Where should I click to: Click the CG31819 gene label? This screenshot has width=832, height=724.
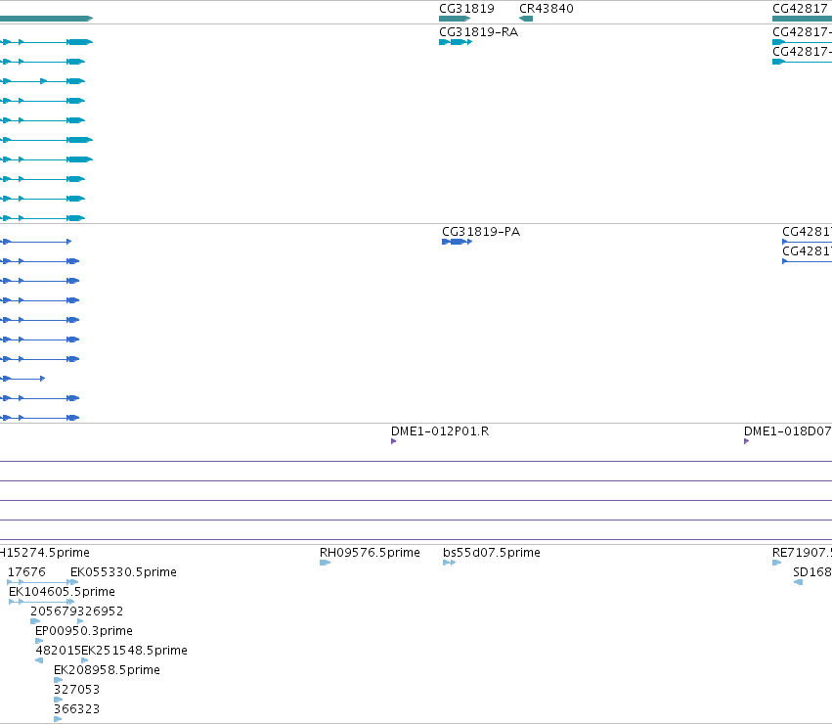(x=466, y=9)
